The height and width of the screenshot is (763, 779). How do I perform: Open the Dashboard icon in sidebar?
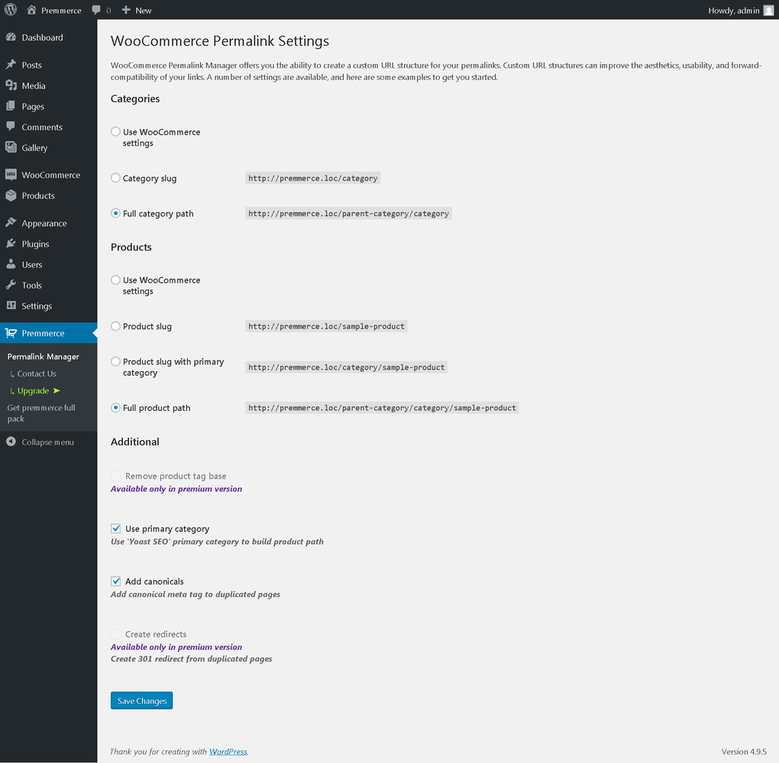(x=11, y=37)
